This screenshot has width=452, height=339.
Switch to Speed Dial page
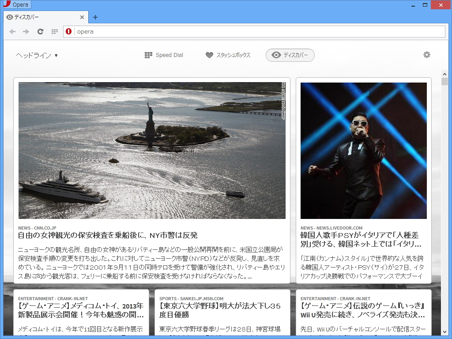click(164, 55)
